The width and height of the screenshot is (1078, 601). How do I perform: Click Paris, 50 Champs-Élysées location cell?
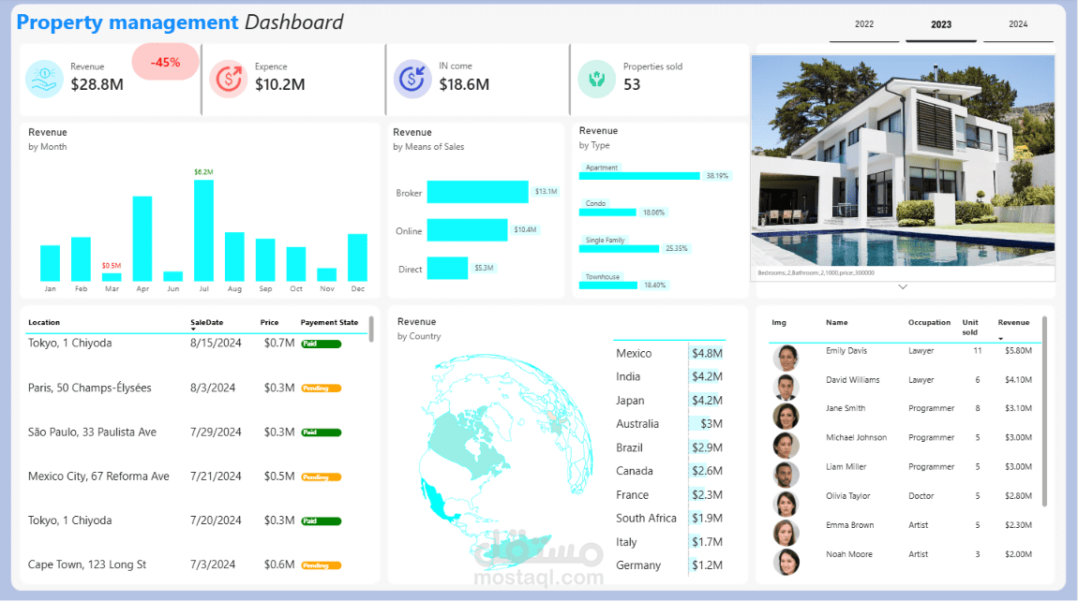tap(89, 388)
